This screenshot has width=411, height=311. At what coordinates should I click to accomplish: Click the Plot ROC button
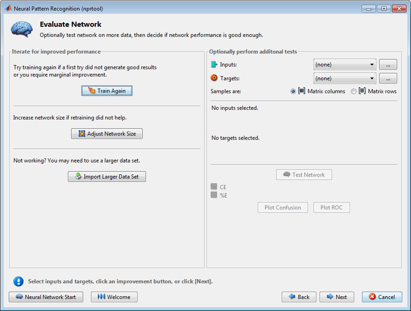(x=332, y=208)
